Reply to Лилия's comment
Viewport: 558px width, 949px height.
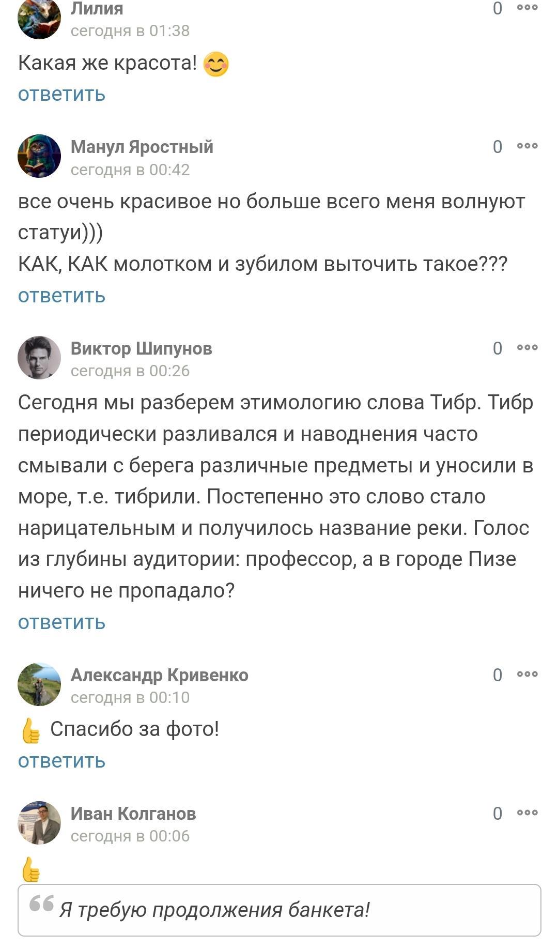[61, 95]
